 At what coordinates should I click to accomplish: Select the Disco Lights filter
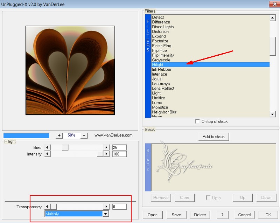coord(210,27)
